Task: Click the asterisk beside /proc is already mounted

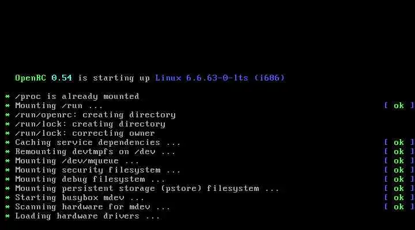Action: [x=7, y=97]
